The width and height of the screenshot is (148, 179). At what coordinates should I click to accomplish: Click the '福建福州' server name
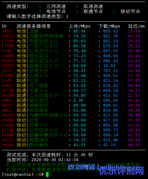click(39, 140)
